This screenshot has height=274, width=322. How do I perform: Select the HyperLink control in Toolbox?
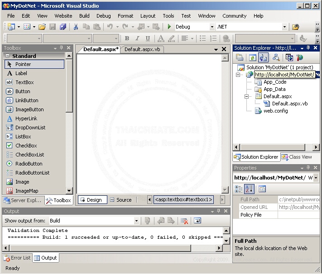click(x=34, y=118)
